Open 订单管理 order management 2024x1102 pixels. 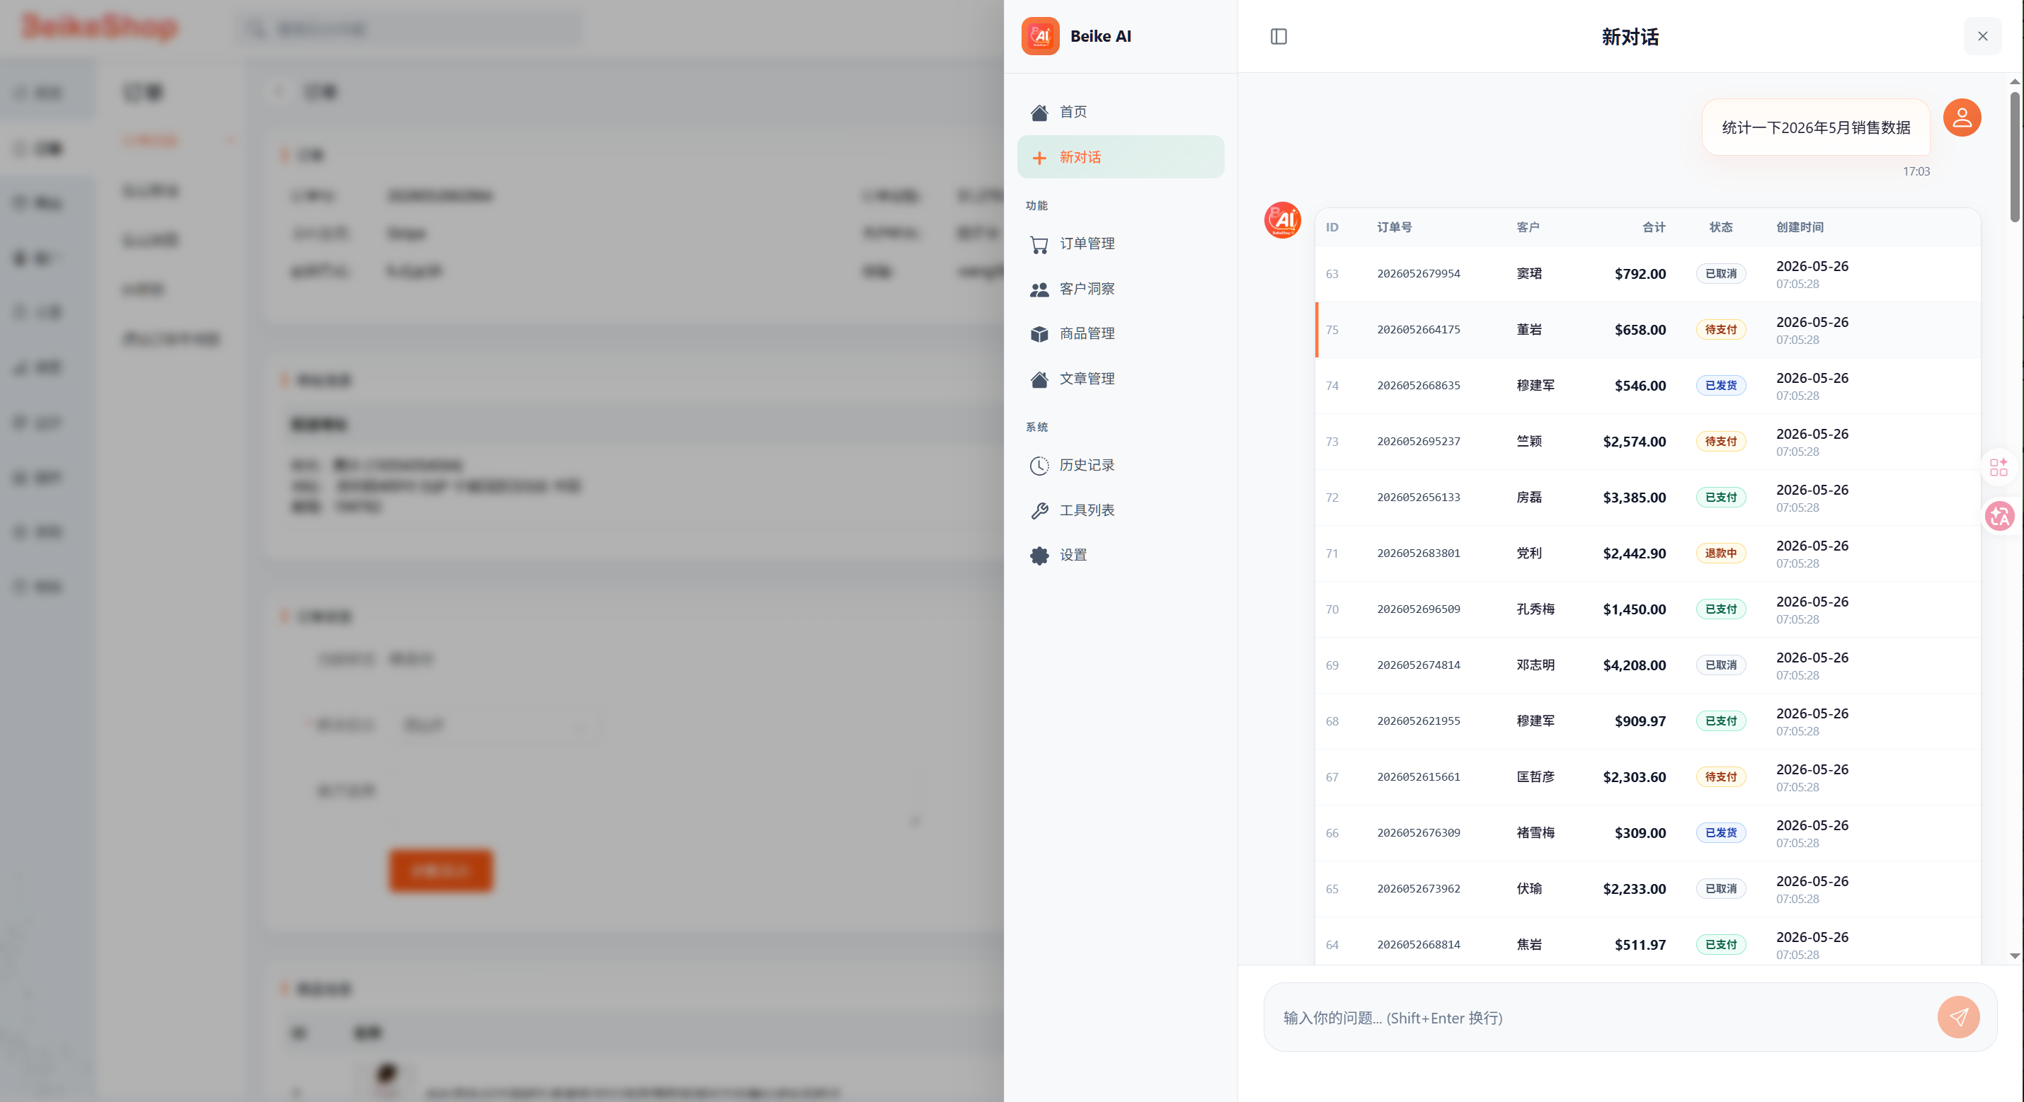1121,244
